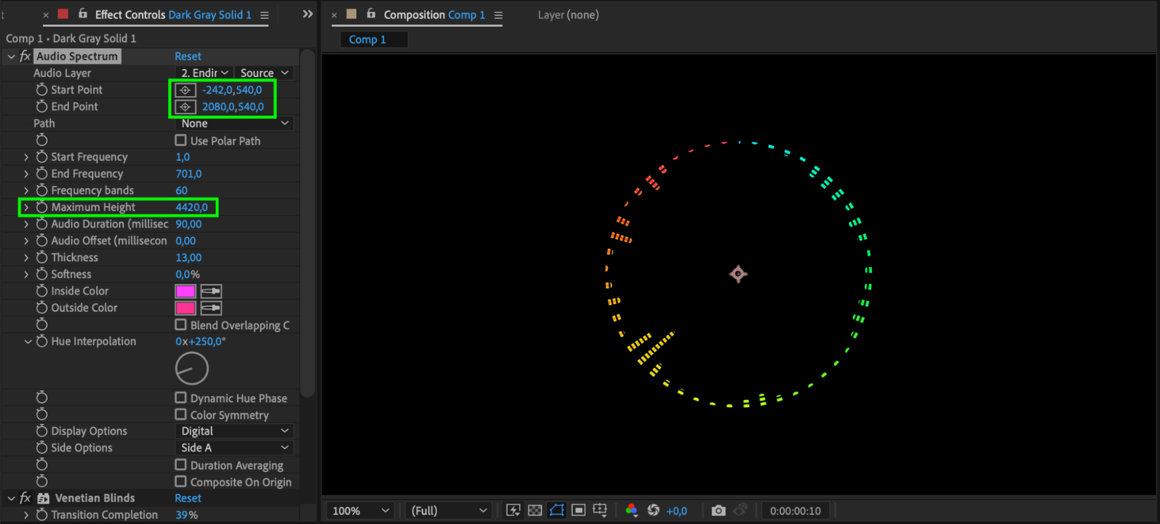
Task: Expand the Maximum Height property
Action: (26, 207)
